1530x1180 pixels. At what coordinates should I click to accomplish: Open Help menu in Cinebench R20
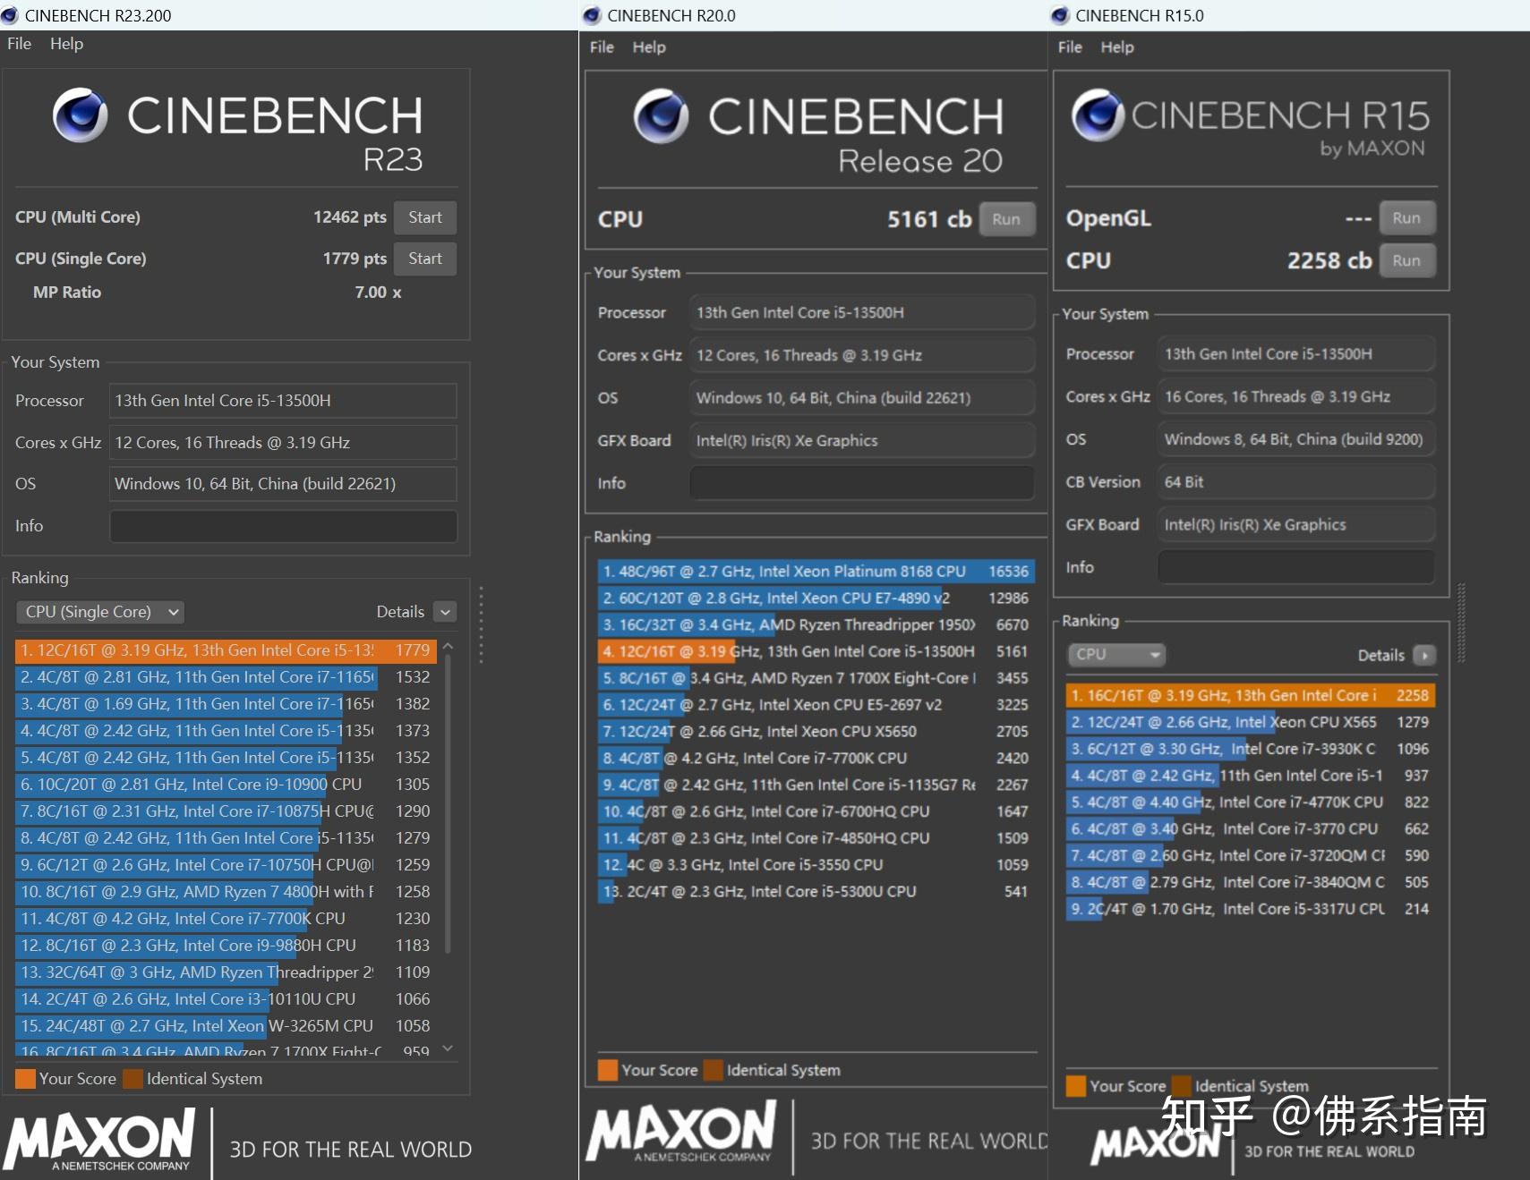pos(649,47)
